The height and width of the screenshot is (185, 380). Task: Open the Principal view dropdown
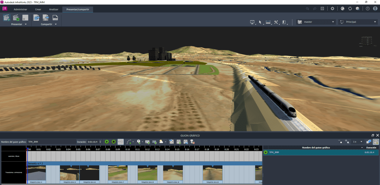[x=357, y=22]
